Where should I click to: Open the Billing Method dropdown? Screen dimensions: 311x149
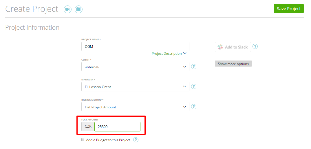135,107
